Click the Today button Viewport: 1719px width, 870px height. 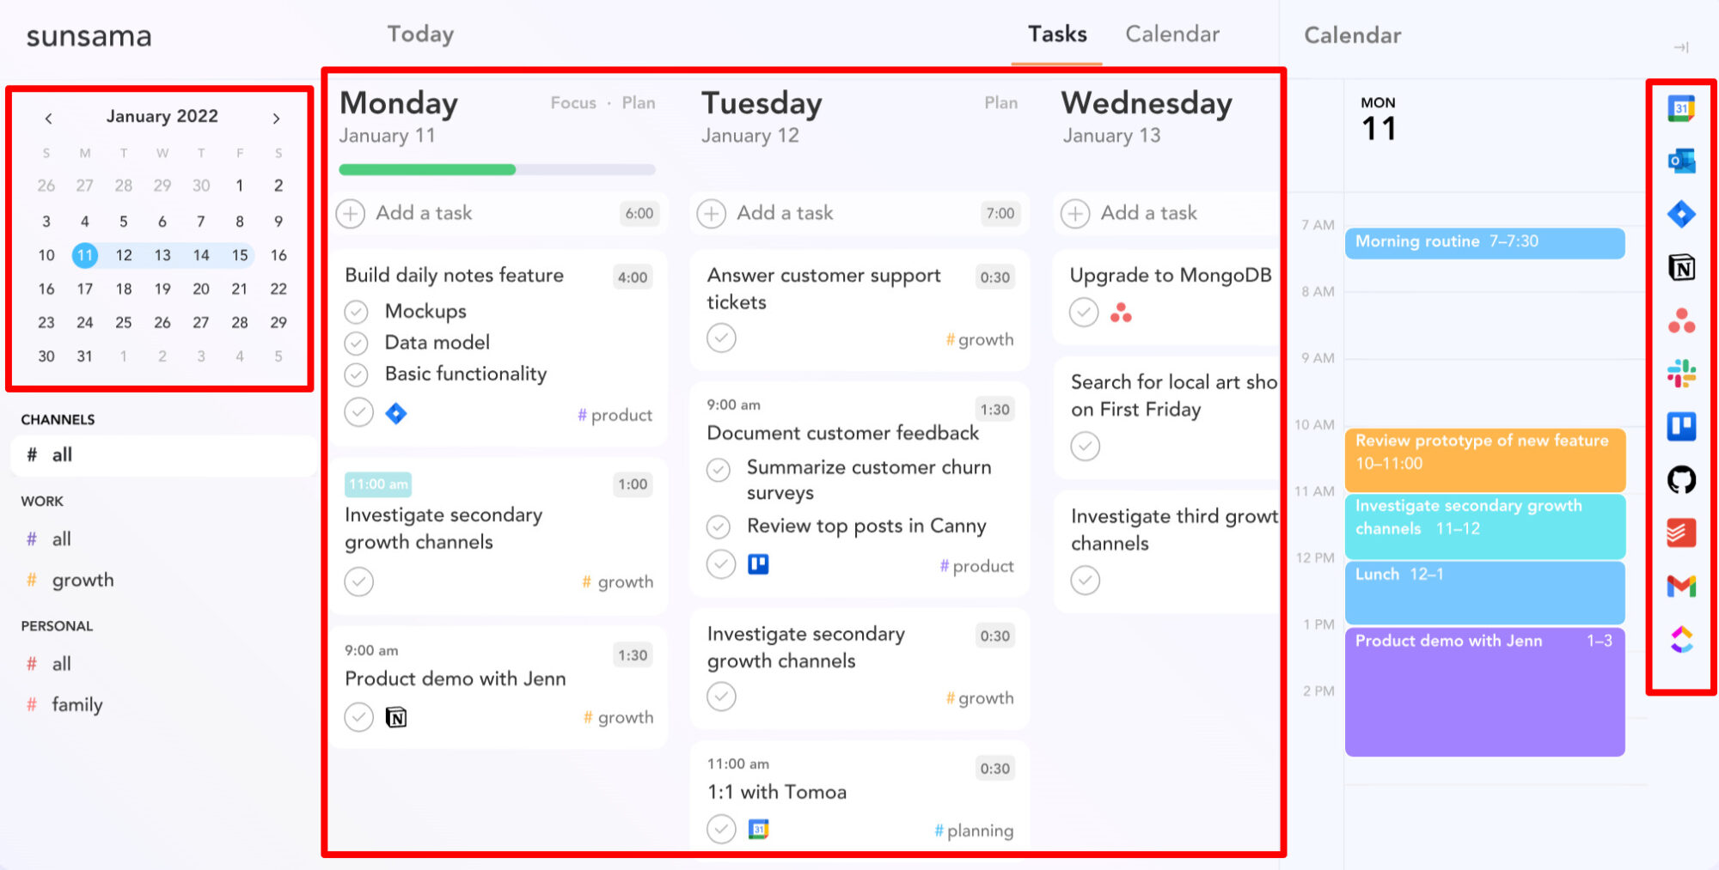pos(420,34)
